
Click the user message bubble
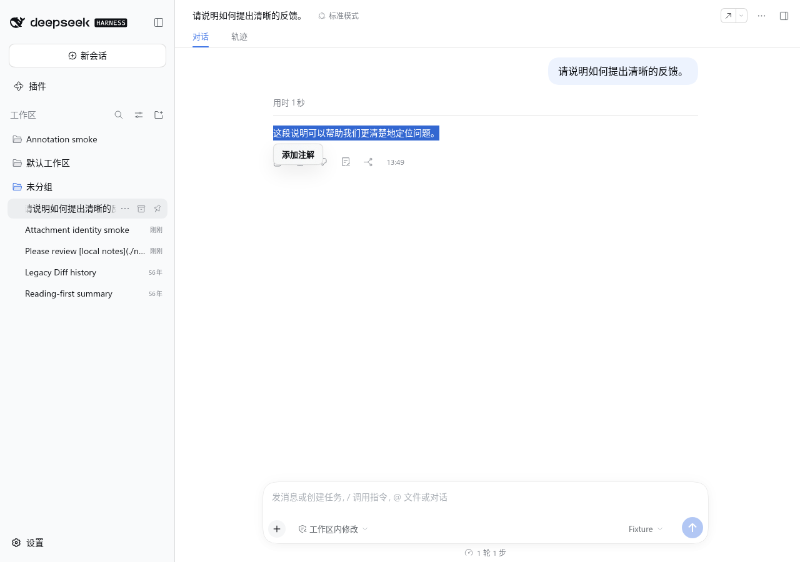point(623,71)
